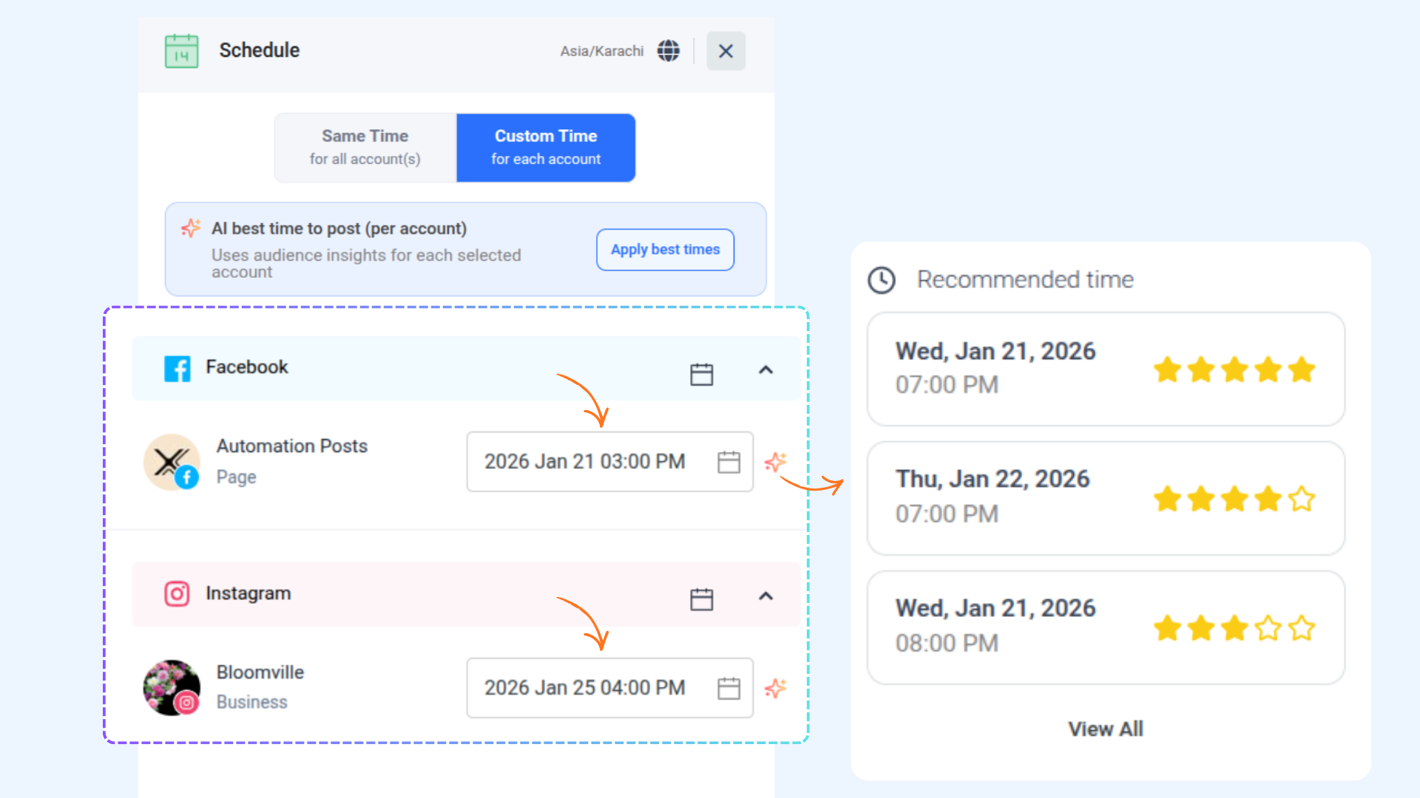Collapse the Instagram section
Screen dimensions: 1420x798
(x=765, y=596)
